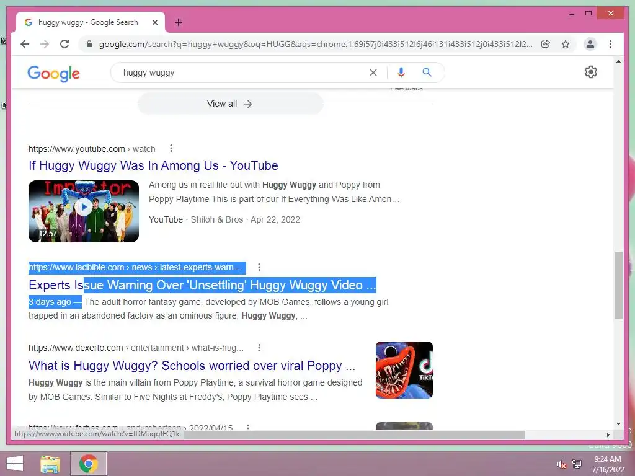The image size is (635, 476).
Task: Click the dexerto.com result URL
Action: (136, 348)
